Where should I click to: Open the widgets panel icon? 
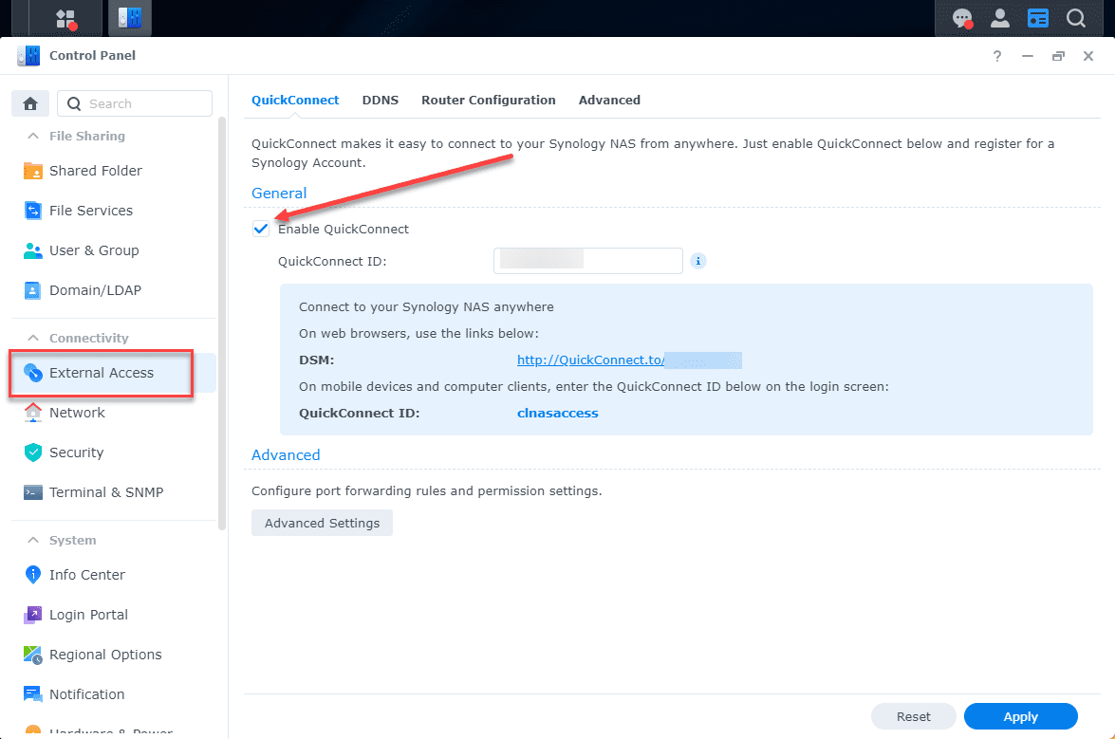point(1037,18)
